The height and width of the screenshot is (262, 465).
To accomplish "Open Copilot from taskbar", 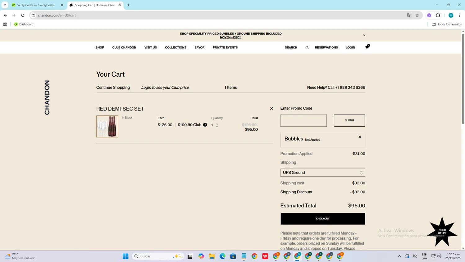I will point(201,256).
